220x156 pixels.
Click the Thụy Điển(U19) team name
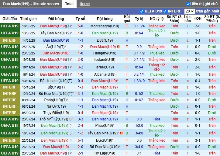(x=56, y=113)
